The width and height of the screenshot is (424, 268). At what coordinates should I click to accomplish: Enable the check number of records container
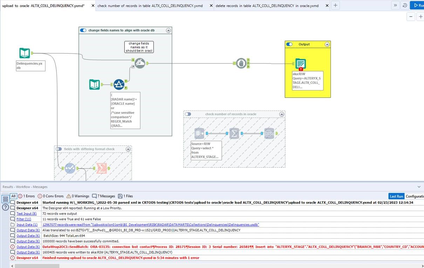coord(188,114)
